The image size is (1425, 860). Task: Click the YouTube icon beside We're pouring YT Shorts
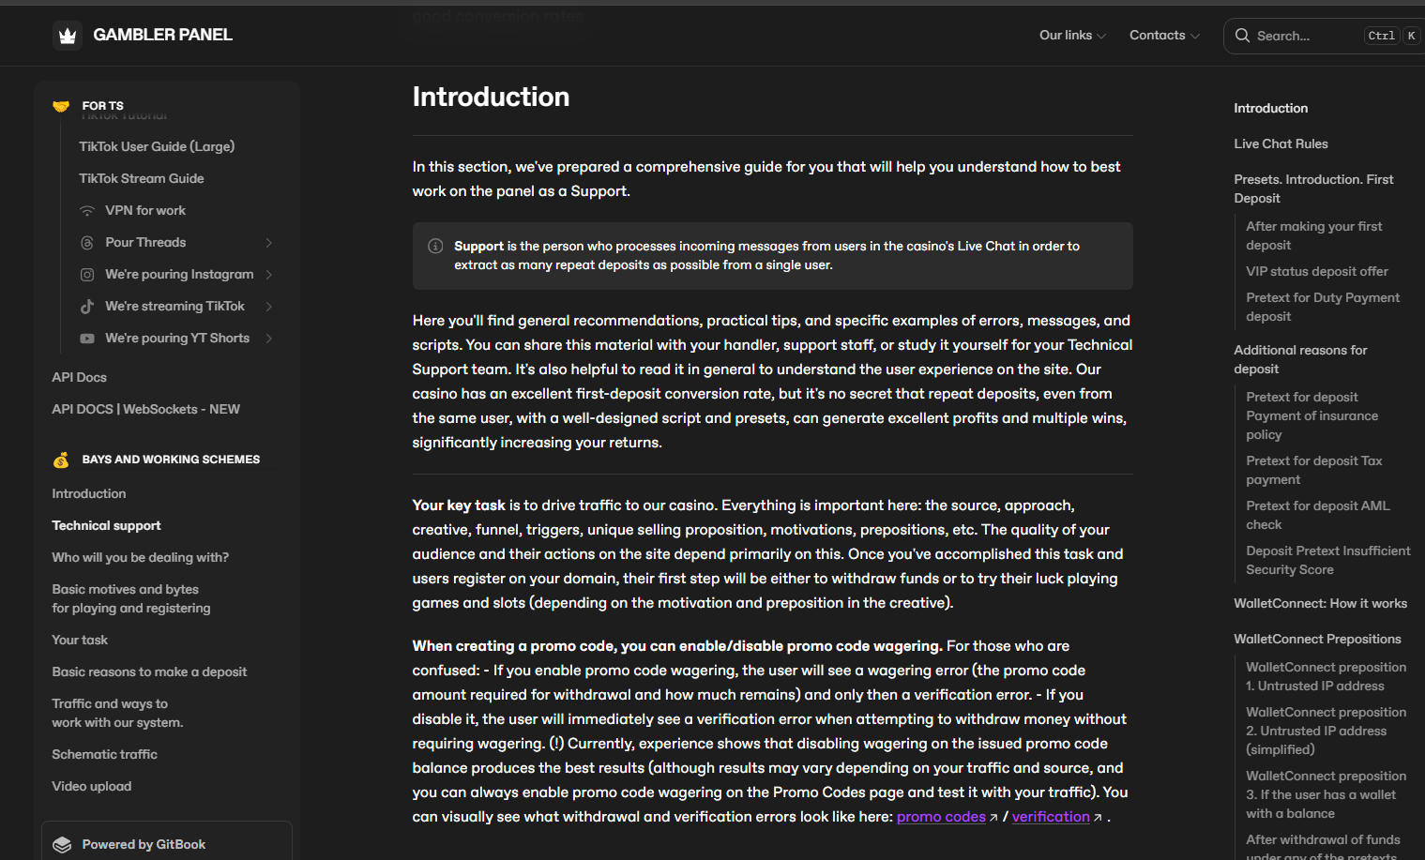[86, 338]
